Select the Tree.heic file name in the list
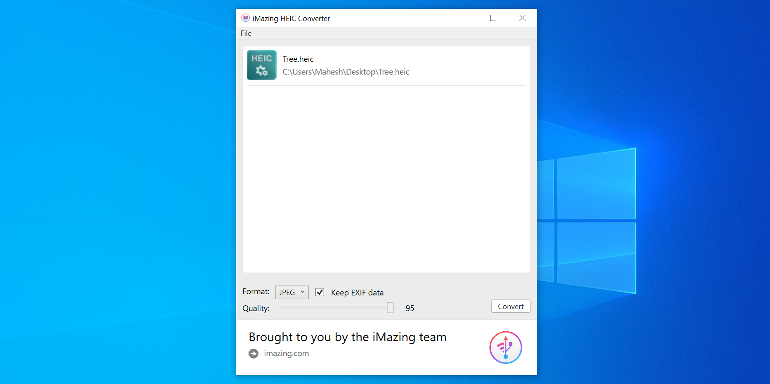Image resolution: width=770 pixels, height=384 pixels. tap(298, 59)
